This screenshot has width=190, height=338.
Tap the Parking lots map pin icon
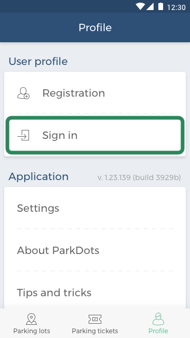(x=32, y=319)
